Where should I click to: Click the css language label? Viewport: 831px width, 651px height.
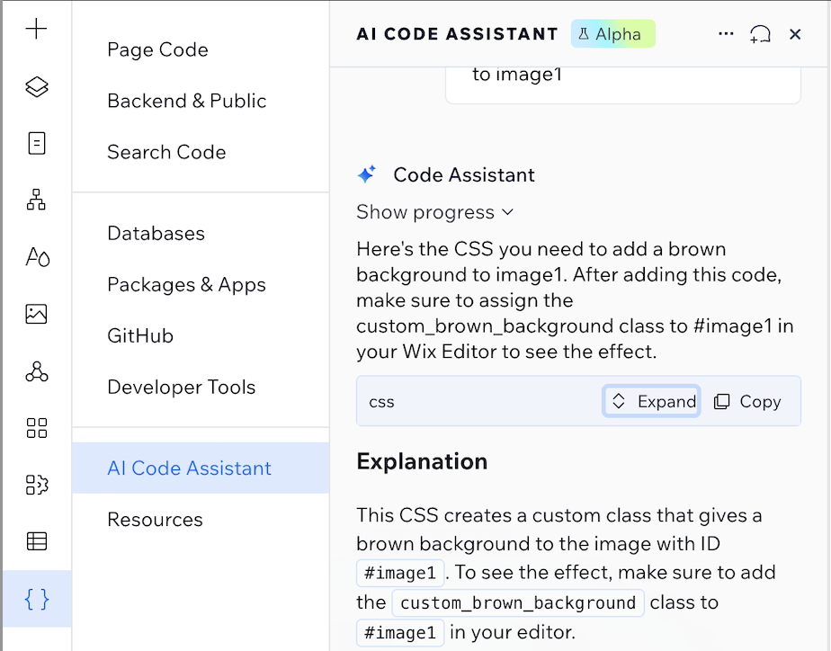tap(381, 402)
